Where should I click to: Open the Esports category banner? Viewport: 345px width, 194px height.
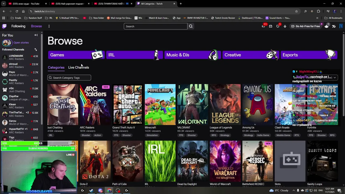point(309,55)
